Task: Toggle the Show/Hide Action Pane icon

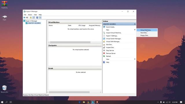Action: coord(40,18)
